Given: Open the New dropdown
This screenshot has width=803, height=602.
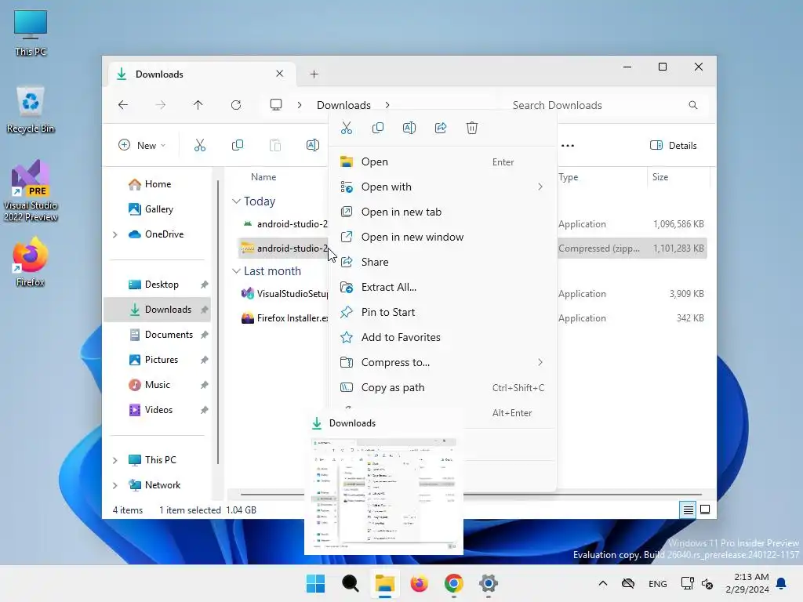Looking at the screenshot, I should 142,145.
